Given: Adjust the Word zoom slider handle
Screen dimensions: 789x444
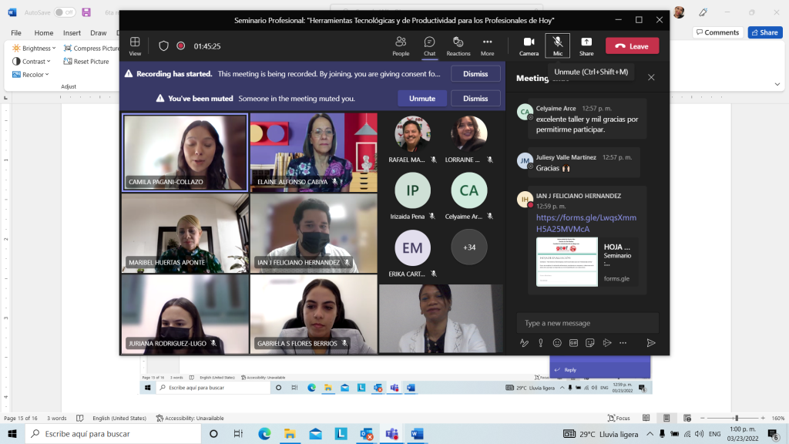Looking at the screenshot, I should click(736, 418).
